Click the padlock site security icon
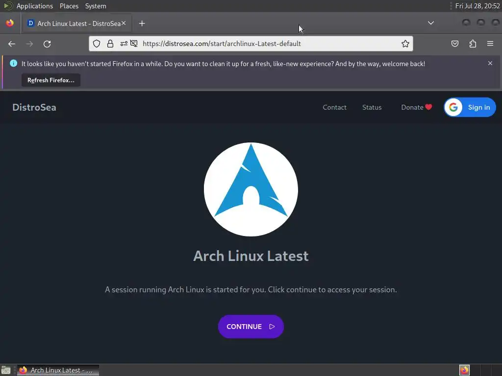 110,44
